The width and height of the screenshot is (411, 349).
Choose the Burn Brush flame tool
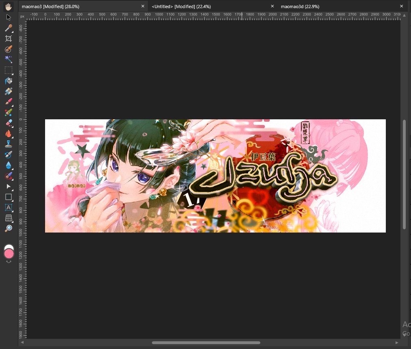pos(9,134)
